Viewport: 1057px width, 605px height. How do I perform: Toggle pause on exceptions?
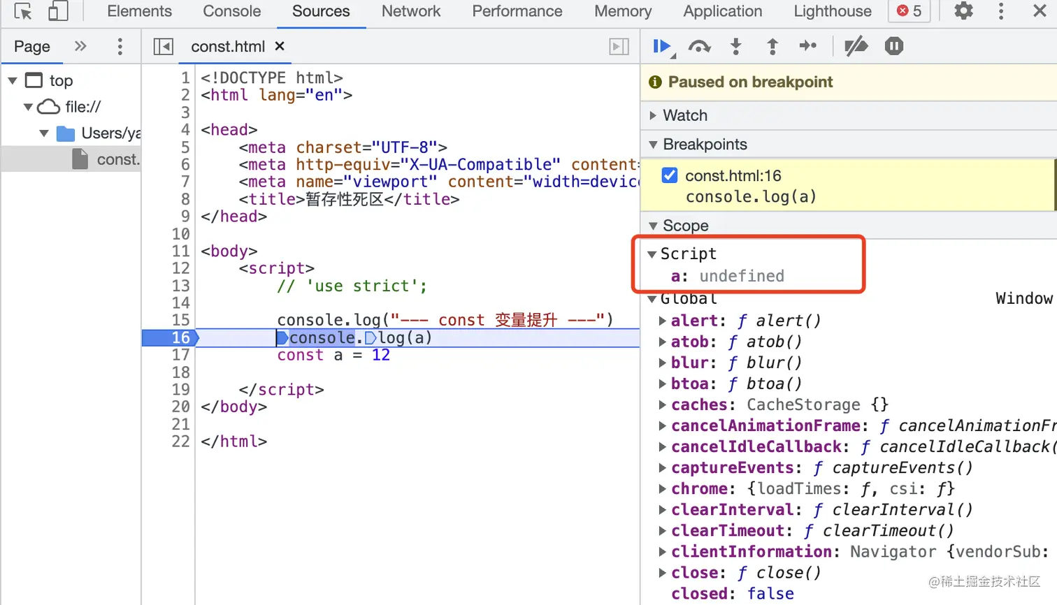point(894,46)
